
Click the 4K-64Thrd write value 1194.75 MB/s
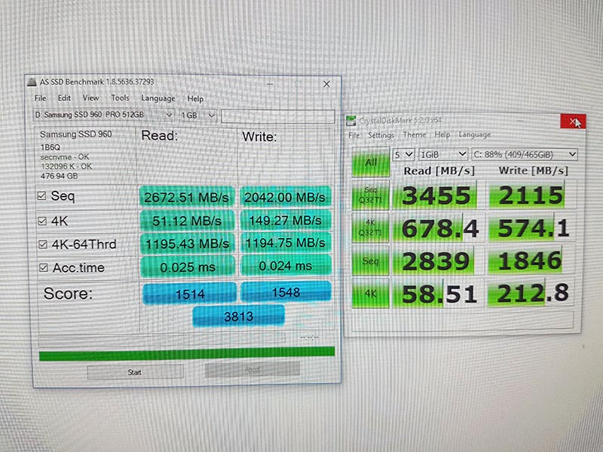(x=286, y=243)
